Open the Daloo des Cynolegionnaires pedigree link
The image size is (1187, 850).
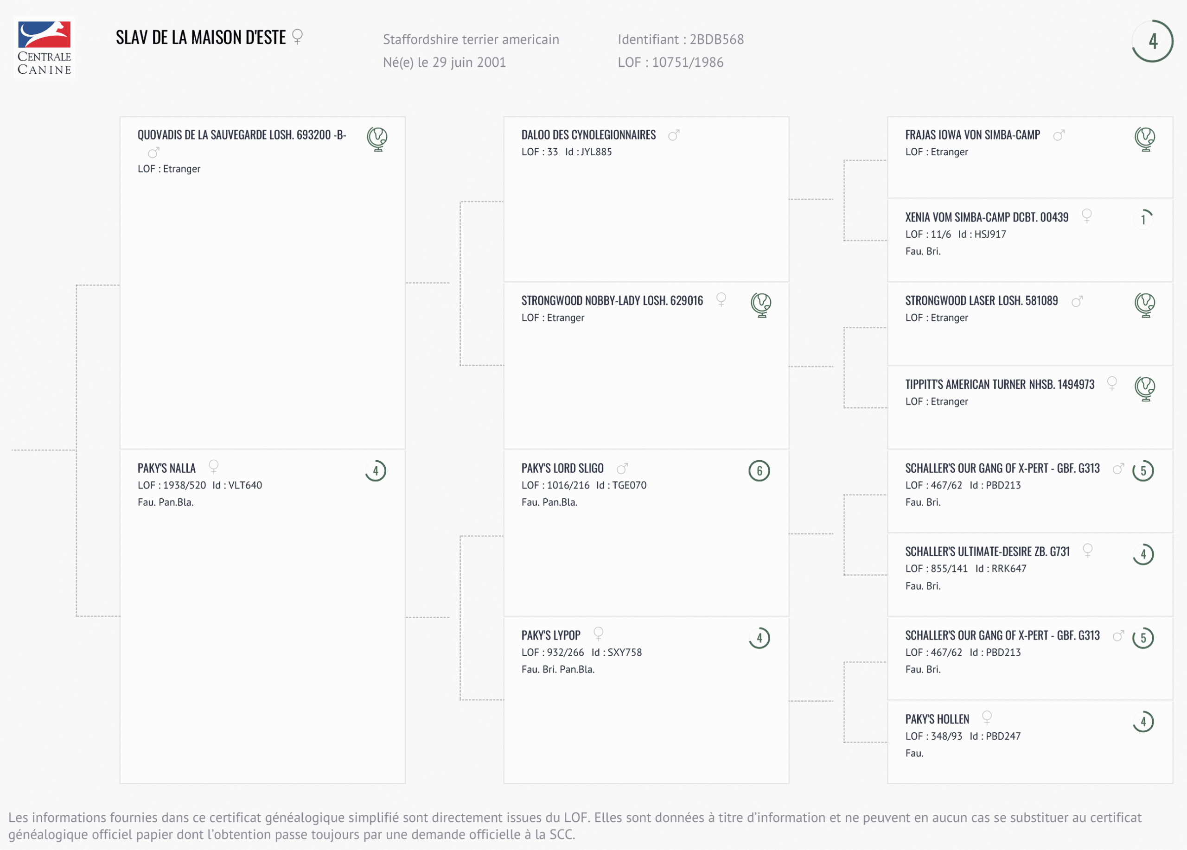pos(588,135)
